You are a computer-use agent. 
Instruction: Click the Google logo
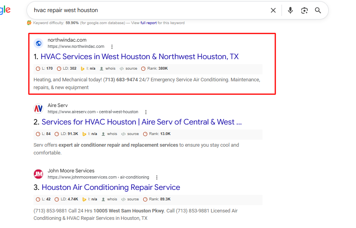5,10
